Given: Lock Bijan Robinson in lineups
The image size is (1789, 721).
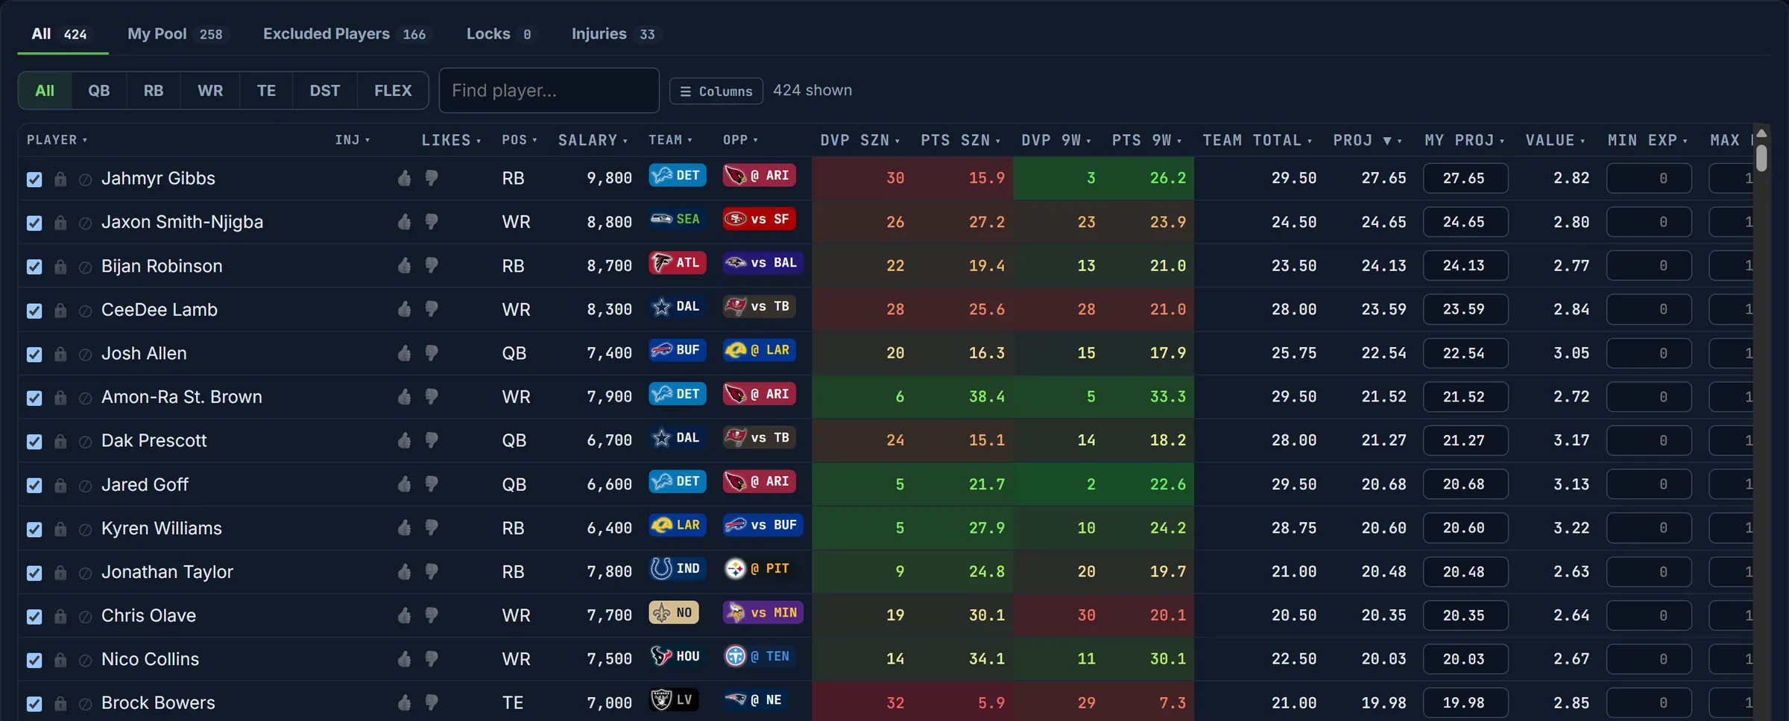Looking at the screenshot, I should pos(60,266).
